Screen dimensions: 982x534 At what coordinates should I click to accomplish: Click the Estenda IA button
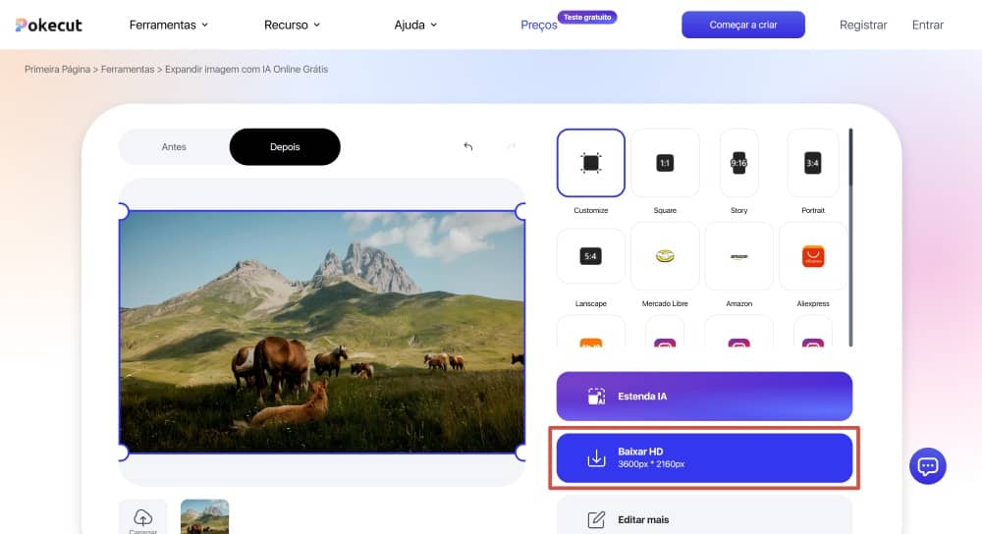(704, 397)
